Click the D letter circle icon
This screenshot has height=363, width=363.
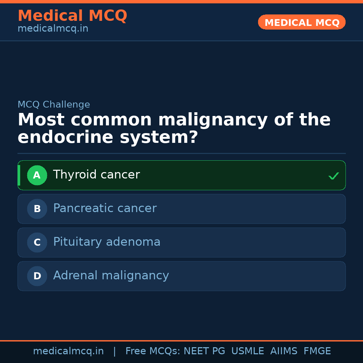point(37,276)
